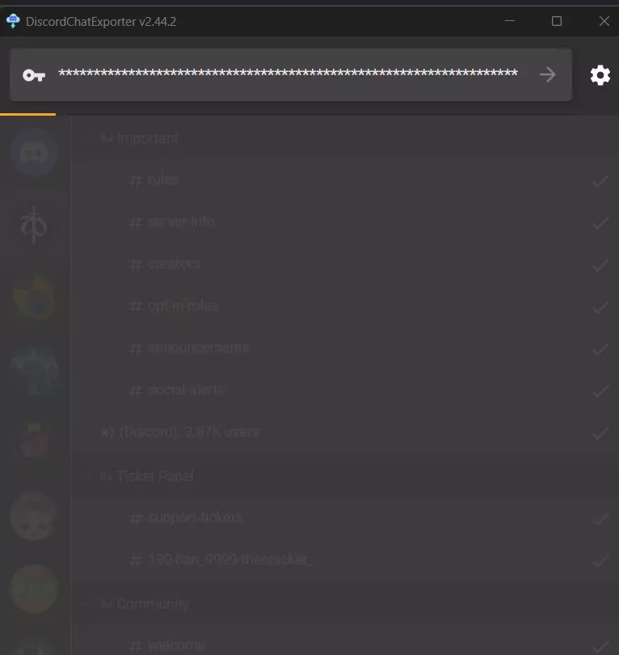The height and width of the screenshot is (655, 619).
Task: Collapse the Community category
Action: tap(86, 603)
